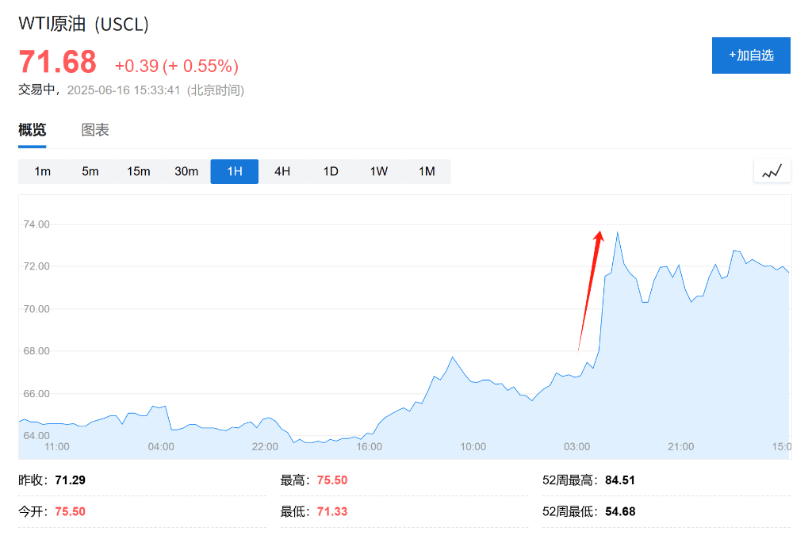Click the 68.00 price axis label
The height and width of the screenshot is (539, 812).
point(36,351)
